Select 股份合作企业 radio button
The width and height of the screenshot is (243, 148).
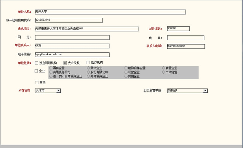click(x=126, y=68)
